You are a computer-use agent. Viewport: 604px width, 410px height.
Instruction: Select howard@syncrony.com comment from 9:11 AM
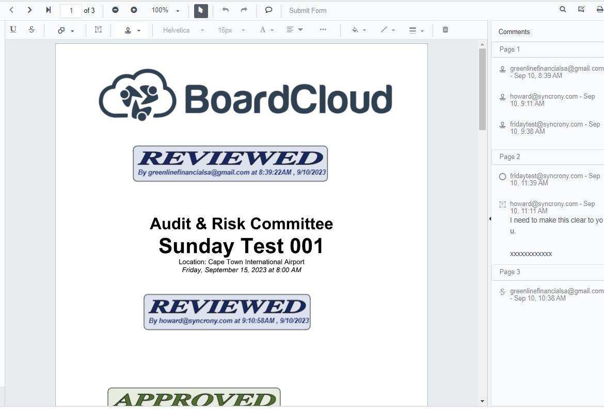(552, 100)
